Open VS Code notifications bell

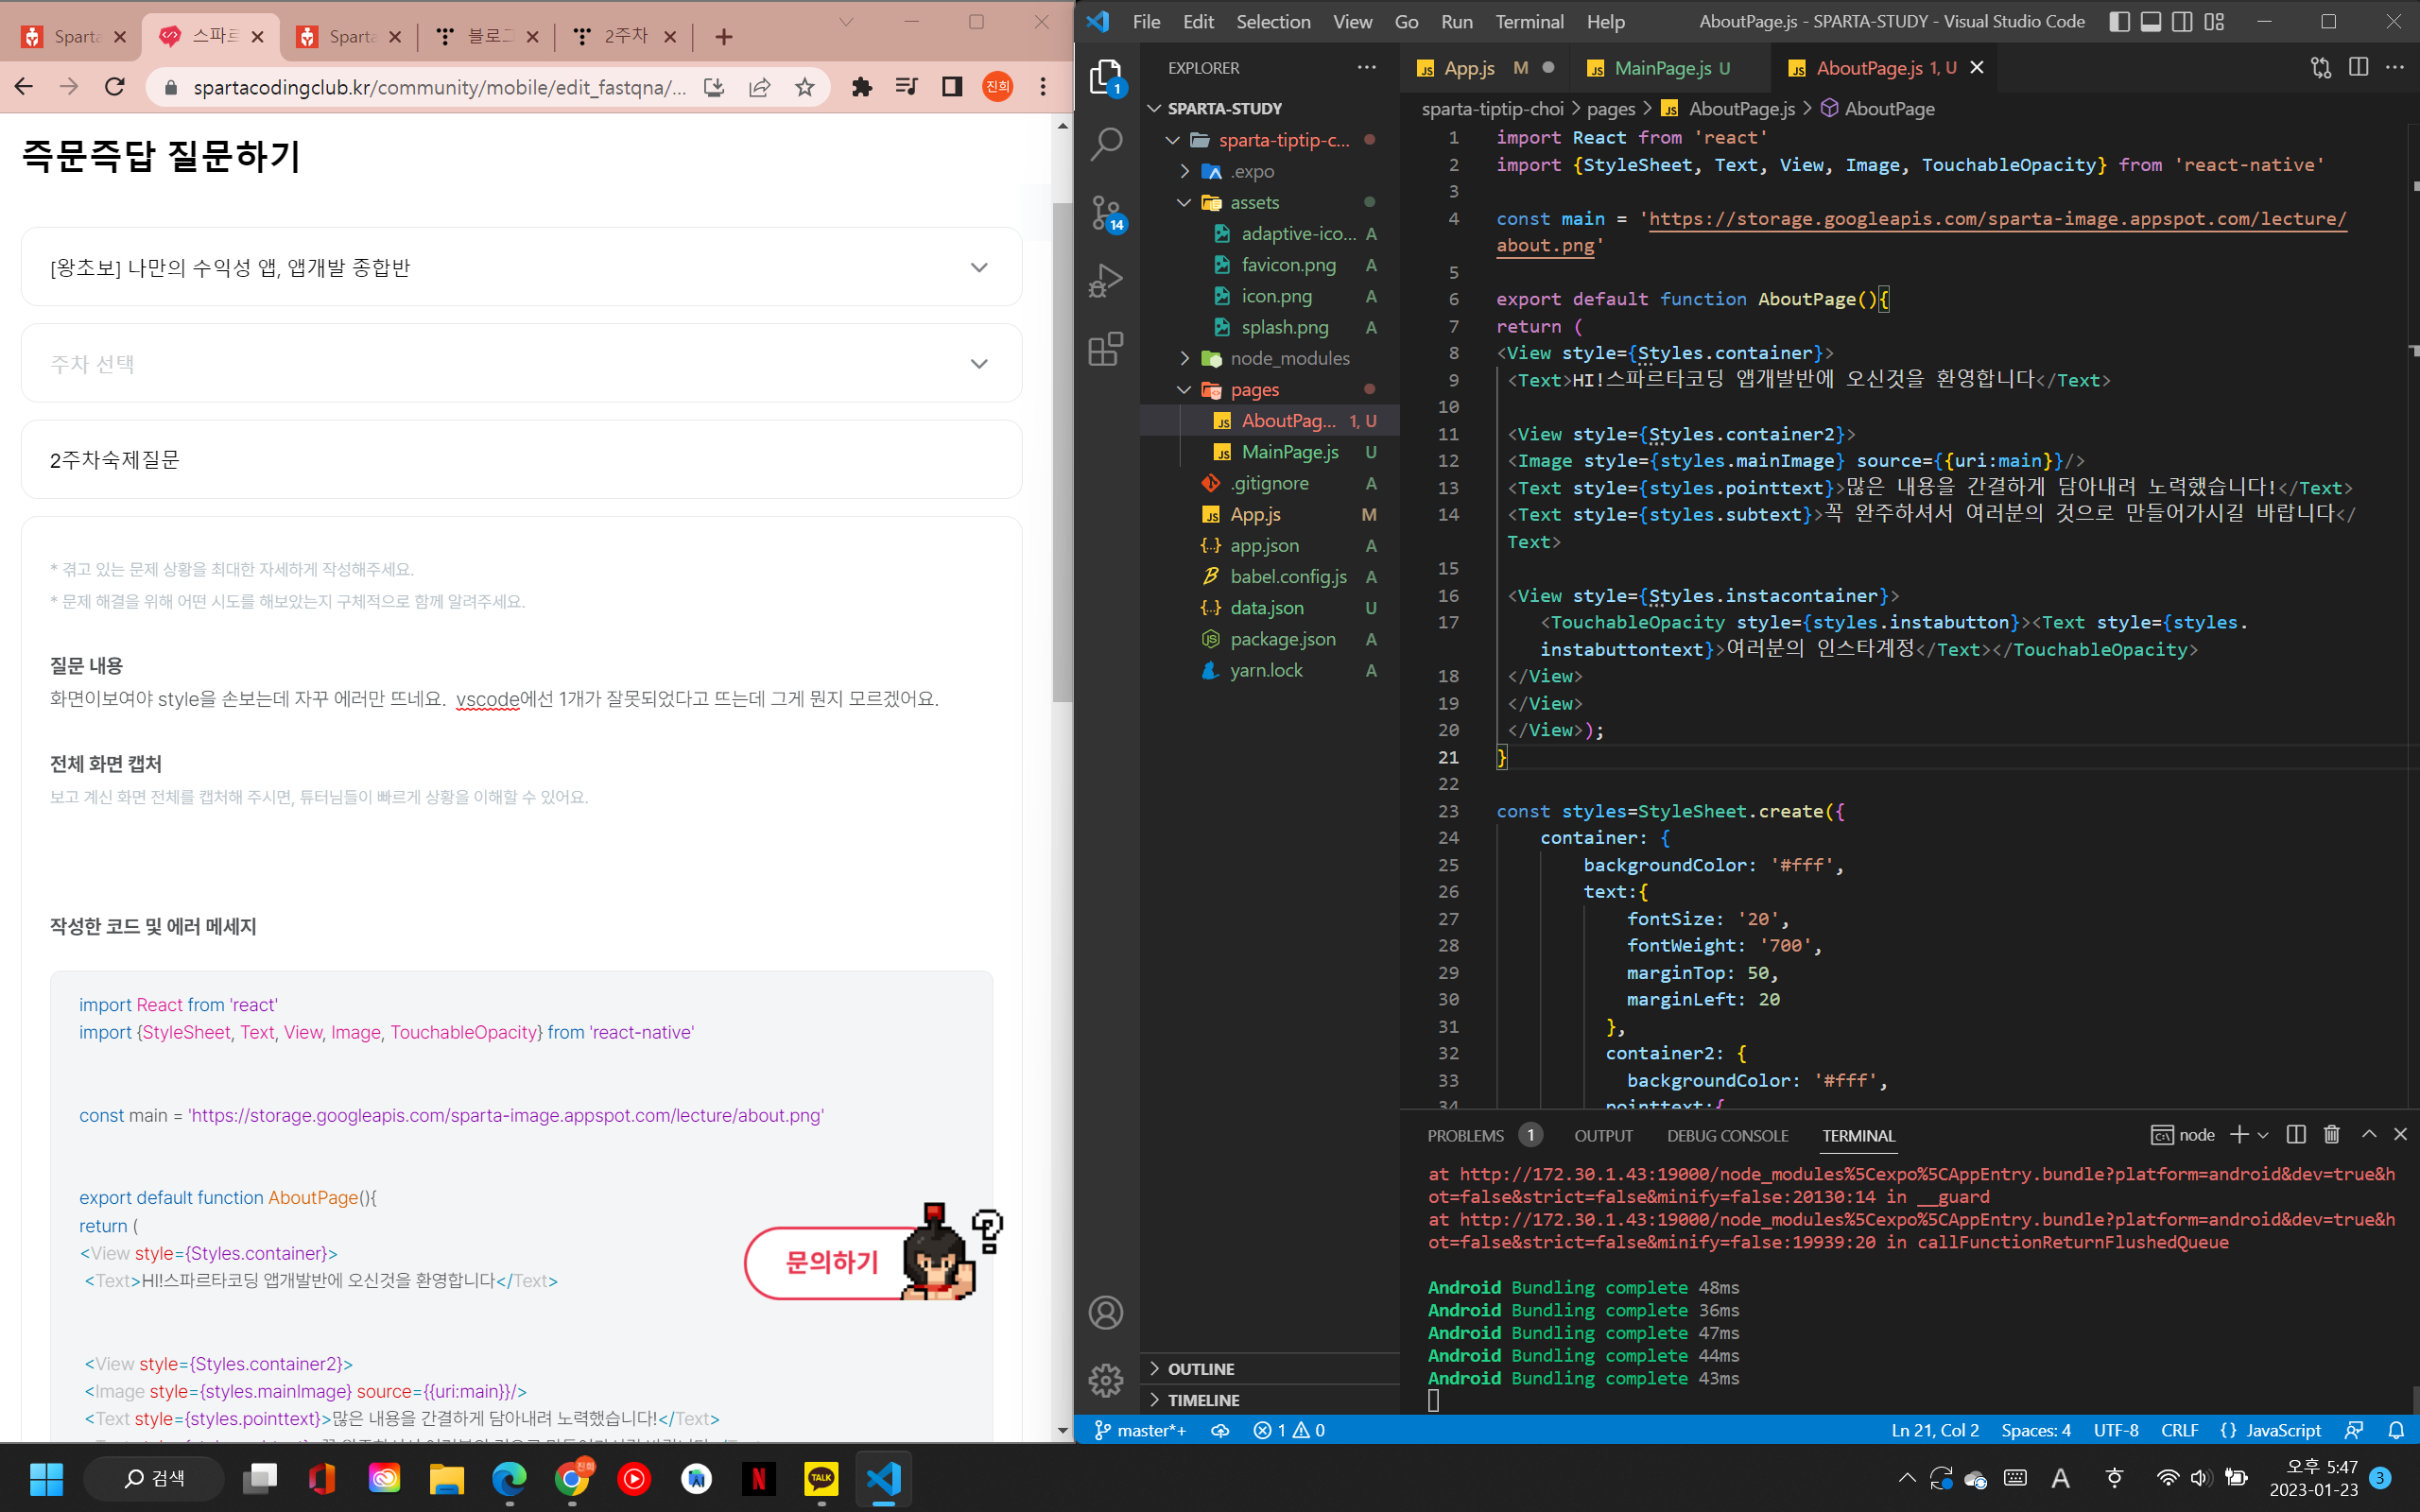2396,1430
